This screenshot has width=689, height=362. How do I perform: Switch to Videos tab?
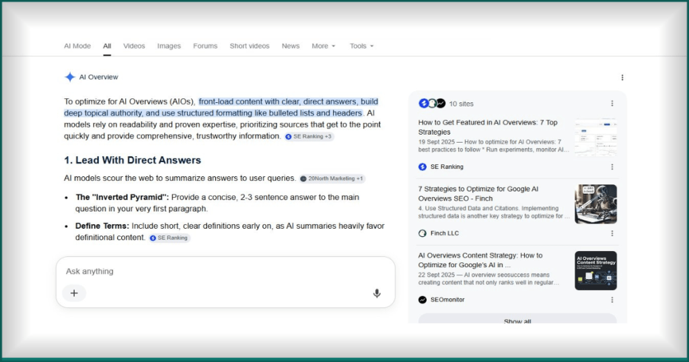tap(134, 46)
